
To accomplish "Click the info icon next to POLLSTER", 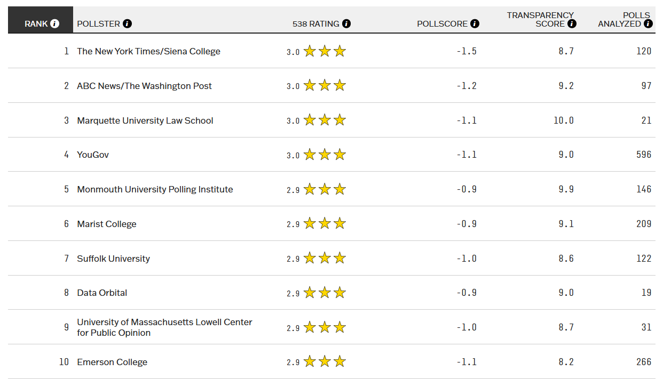I will coord(127,23).
